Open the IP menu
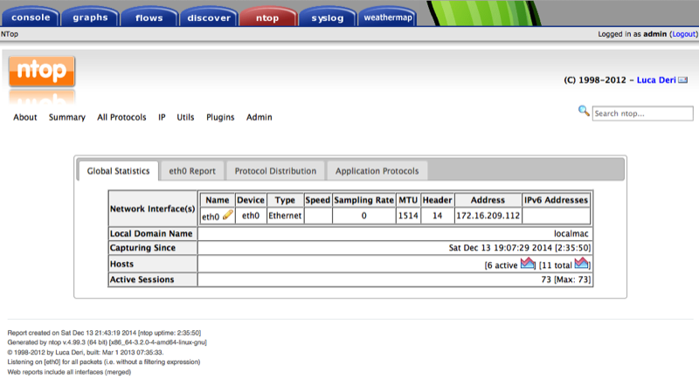 click(x=162, y=117)
